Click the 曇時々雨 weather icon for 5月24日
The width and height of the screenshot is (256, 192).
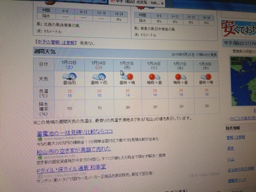coord(99,76)
